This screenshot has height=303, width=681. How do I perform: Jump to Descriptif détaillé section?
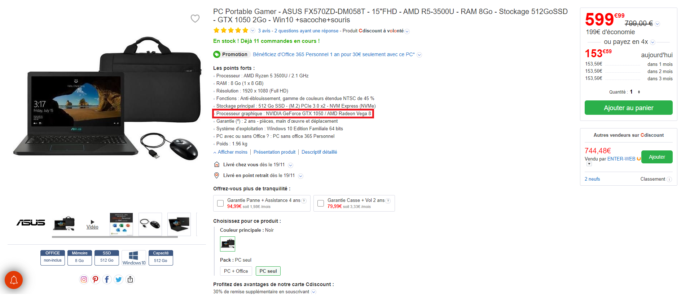[319, 152]
